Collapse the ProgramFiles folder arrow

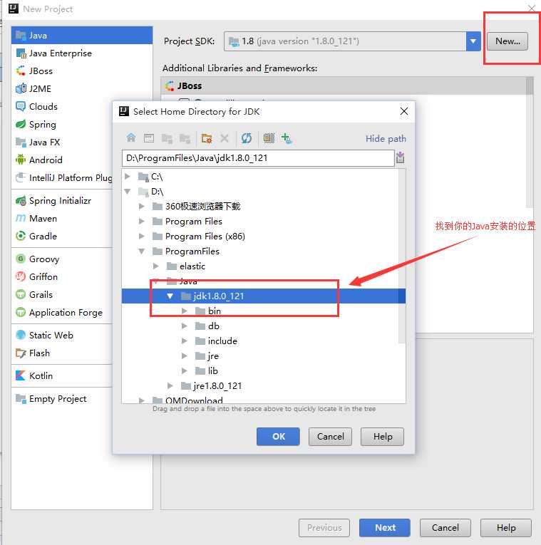(142, 251)
